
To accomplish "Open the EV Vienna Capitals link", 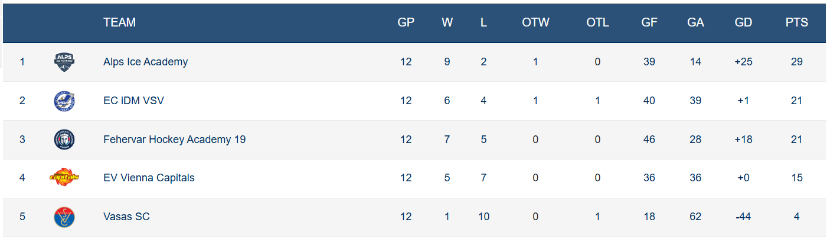I will (149, 178).
